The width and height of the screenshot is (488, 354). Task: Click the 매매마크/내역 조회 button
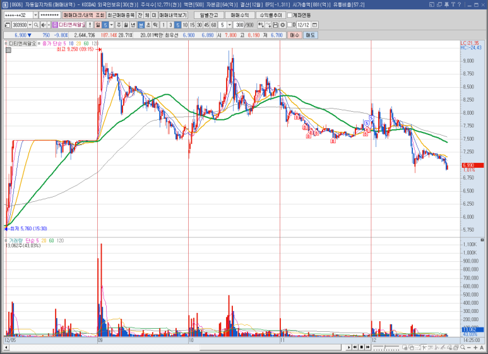coord(84,15)
